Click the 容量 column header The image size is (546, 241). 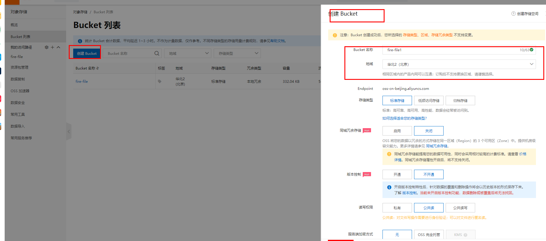point(286,68)
